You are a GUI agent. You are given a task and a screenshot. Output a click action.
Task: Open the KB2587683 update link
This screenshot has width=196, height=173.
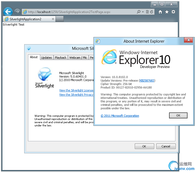click(147, 81)
